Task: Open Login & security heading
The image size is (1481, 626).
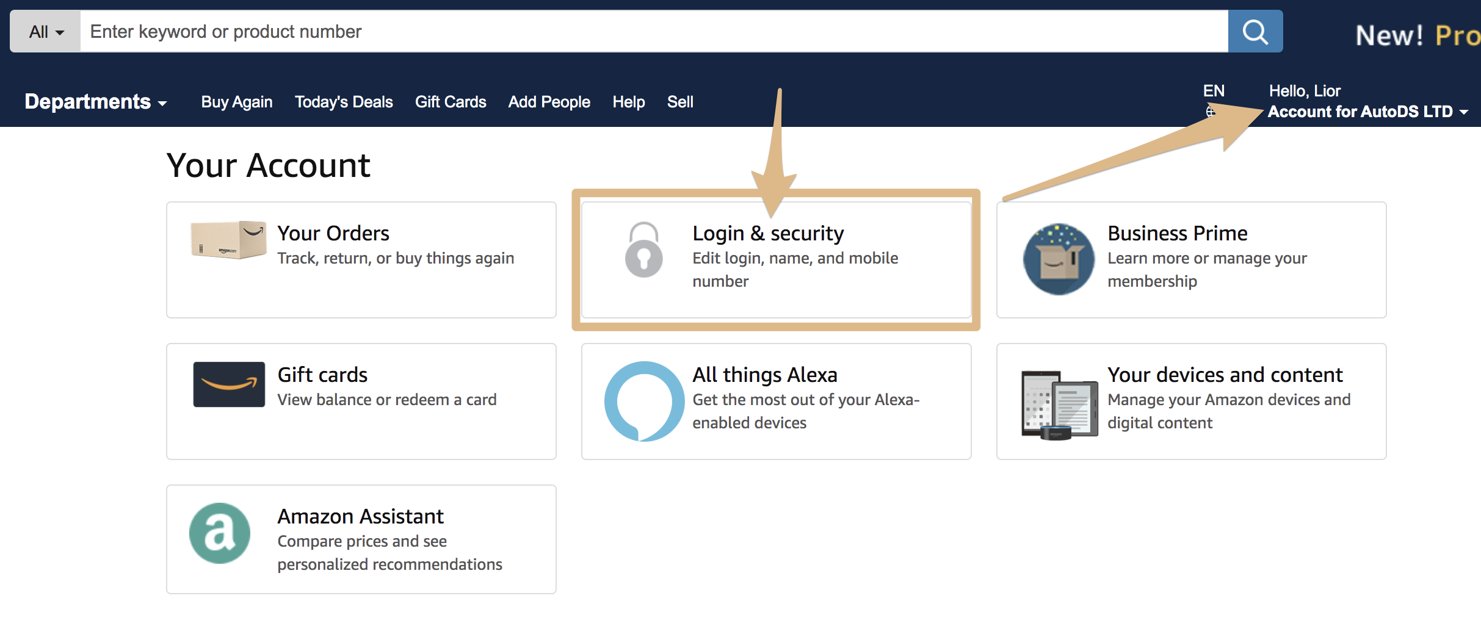Action: (x=768, y=233)
